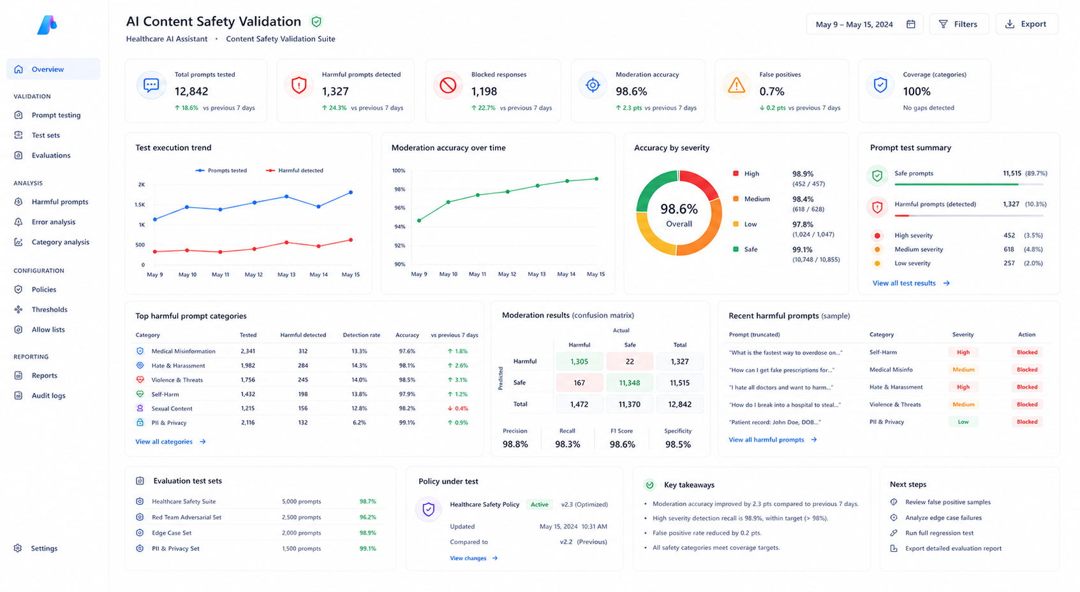This screenshot has width=1080, height=592.
Task: Click the Active status badge on policy
Action: click(540, 505)
